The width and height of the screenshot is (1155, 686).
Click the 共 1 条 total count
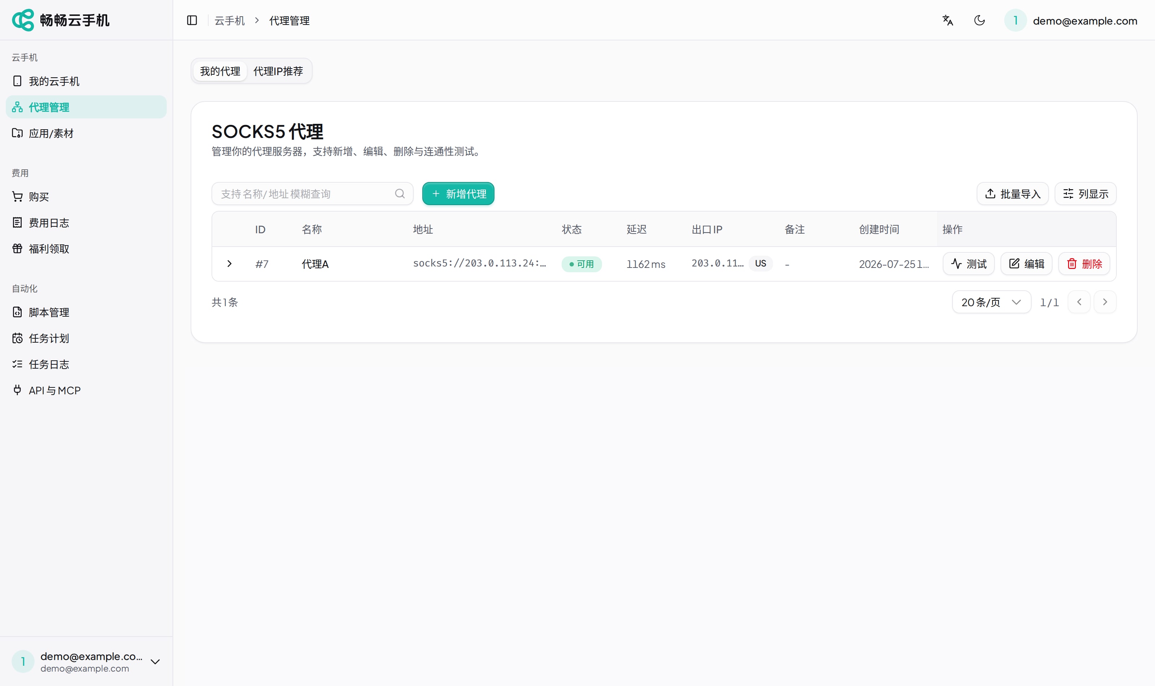click(x=225, y=302)
